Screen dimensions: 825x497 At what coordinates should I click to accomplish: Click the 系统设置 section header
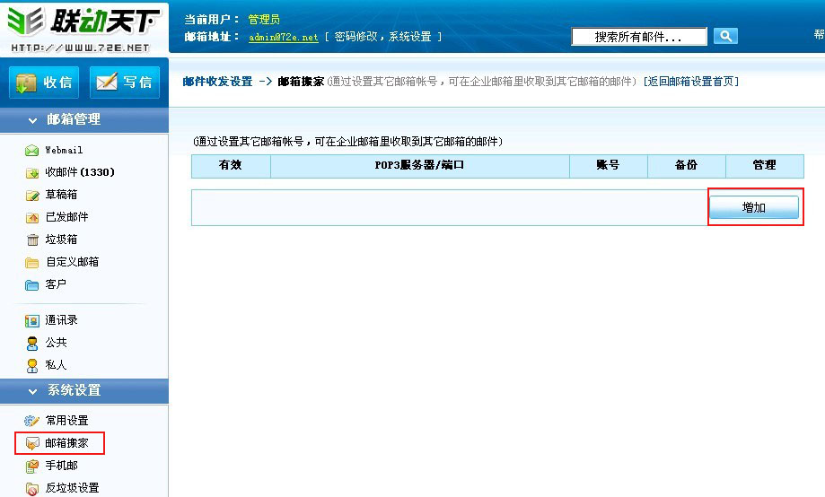[x=84, y=391]
